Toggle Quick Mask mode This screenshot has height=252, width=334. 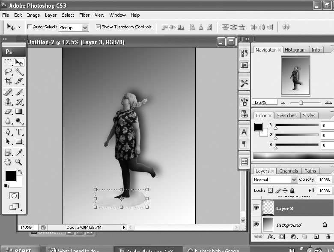[x=14, y=196]
